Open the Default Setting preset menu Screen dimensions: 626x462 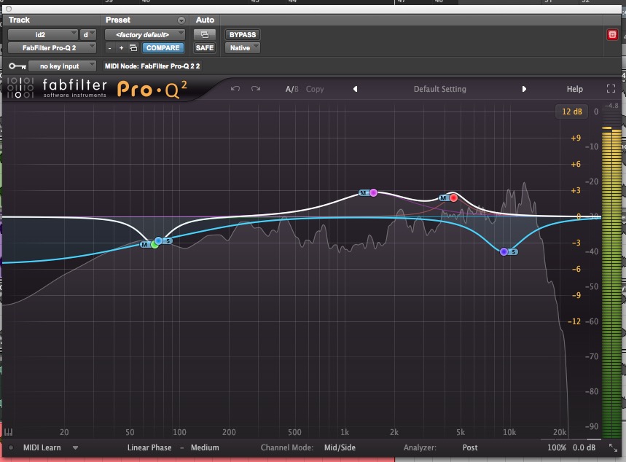point(439,89)
